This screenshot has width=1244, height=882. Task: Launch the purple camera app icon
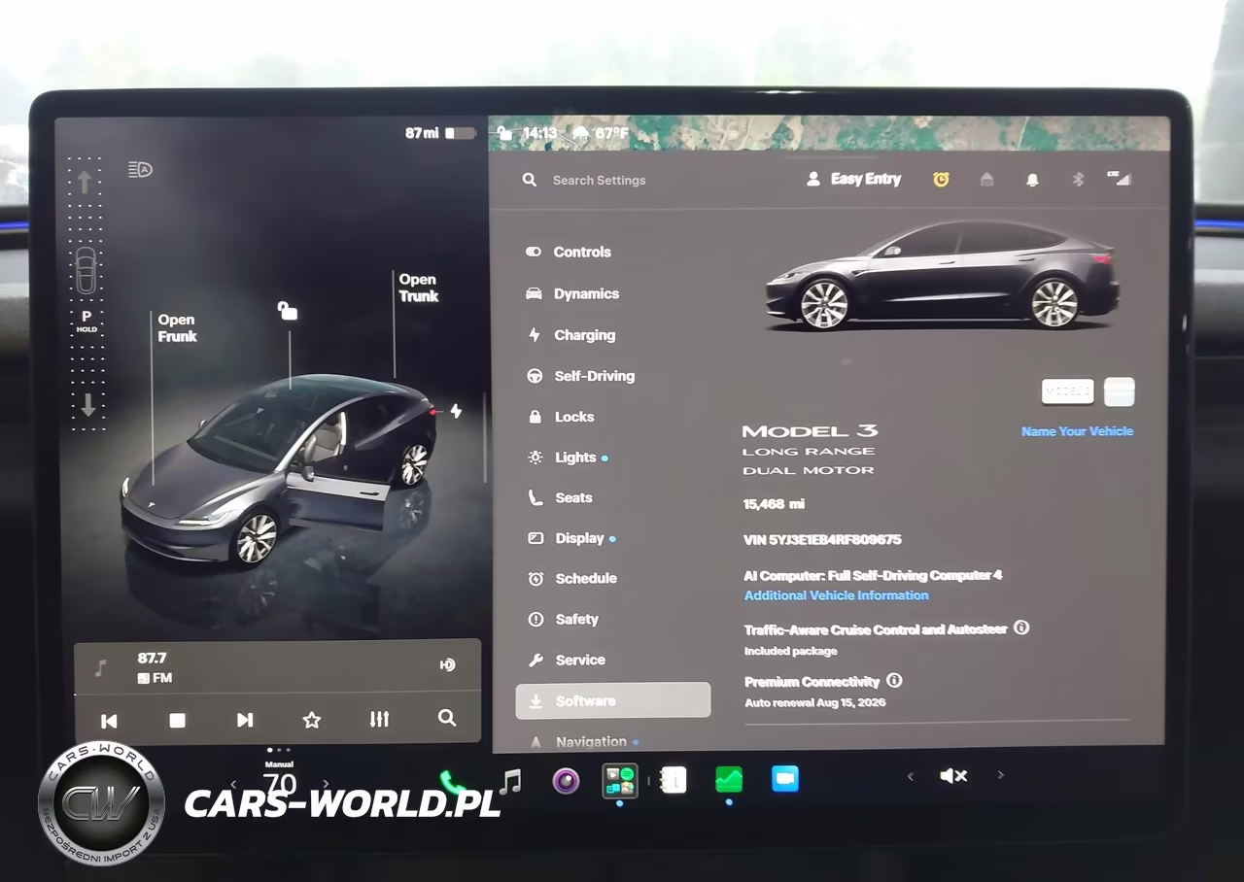[566, 780]
